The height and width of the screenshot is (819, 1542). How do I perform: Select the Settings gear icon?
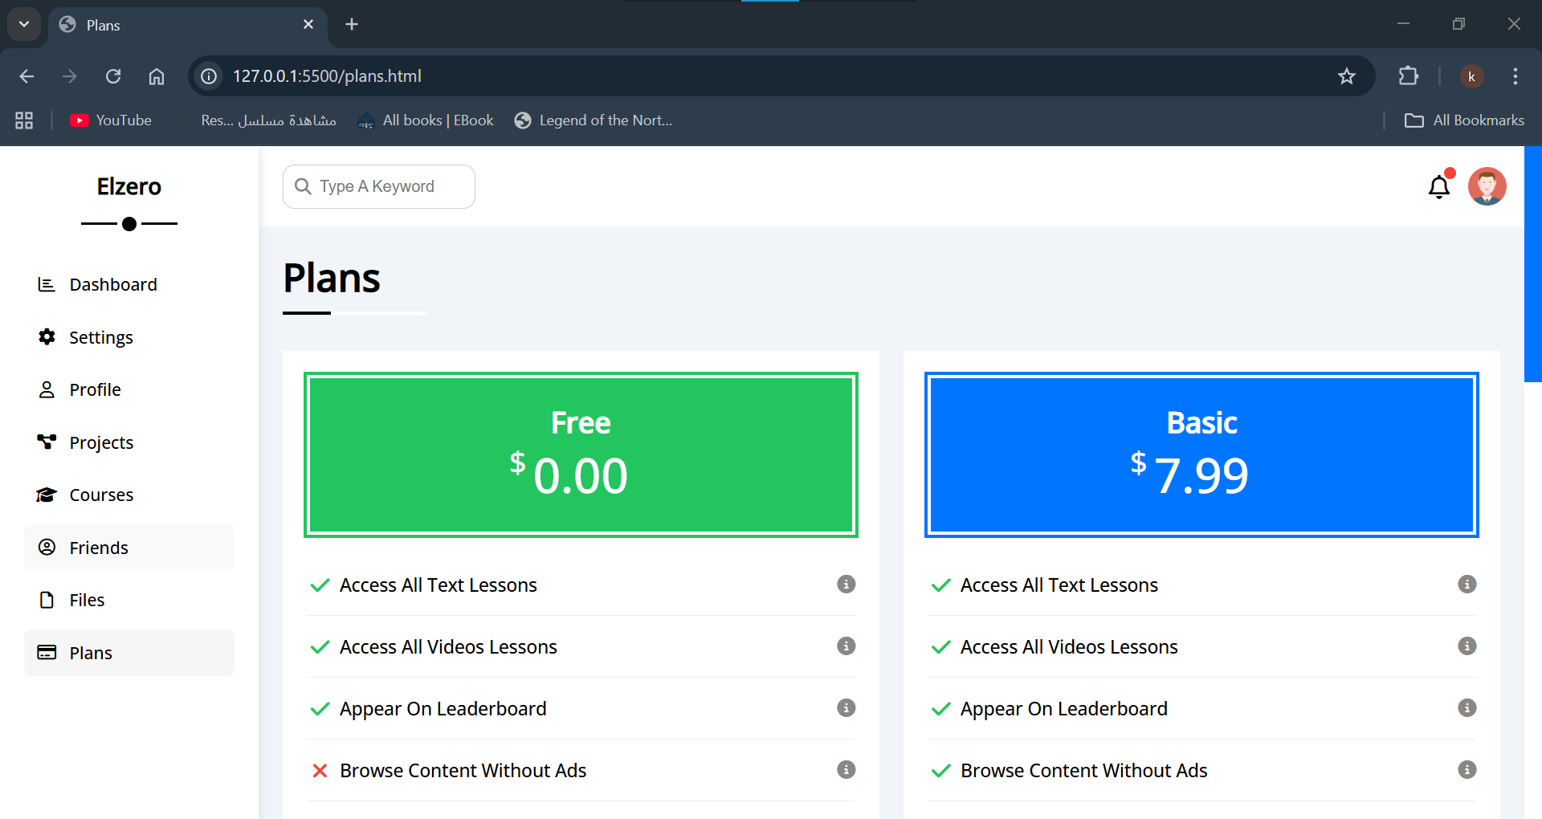pos(46,336)
